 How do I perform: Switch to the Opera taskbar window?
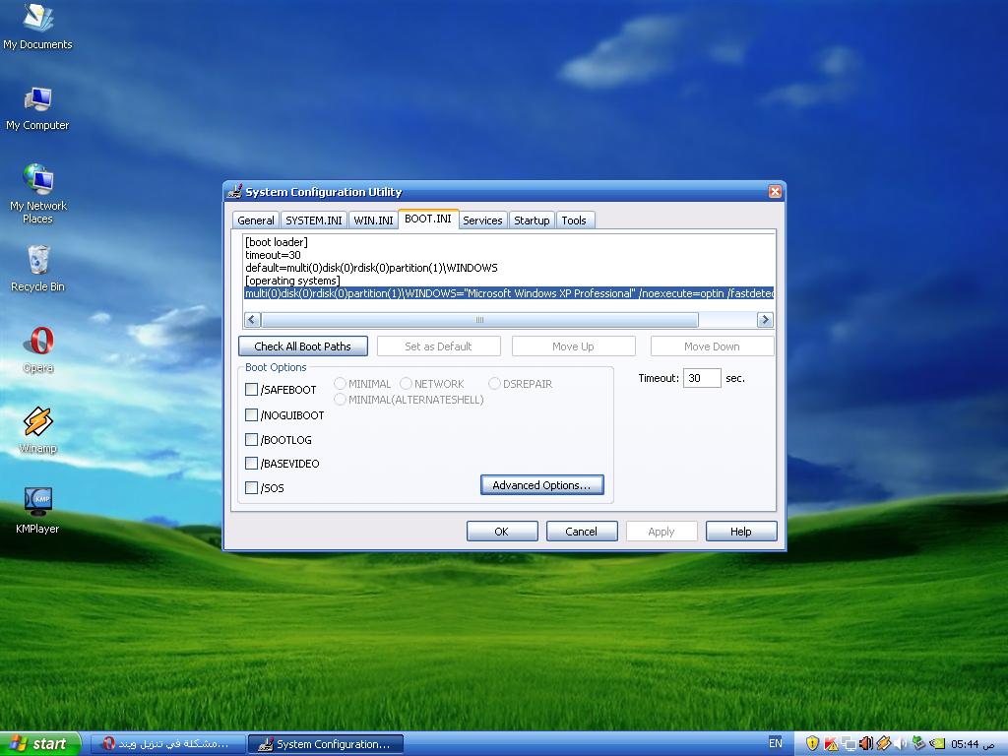click(x=167, y=744)
